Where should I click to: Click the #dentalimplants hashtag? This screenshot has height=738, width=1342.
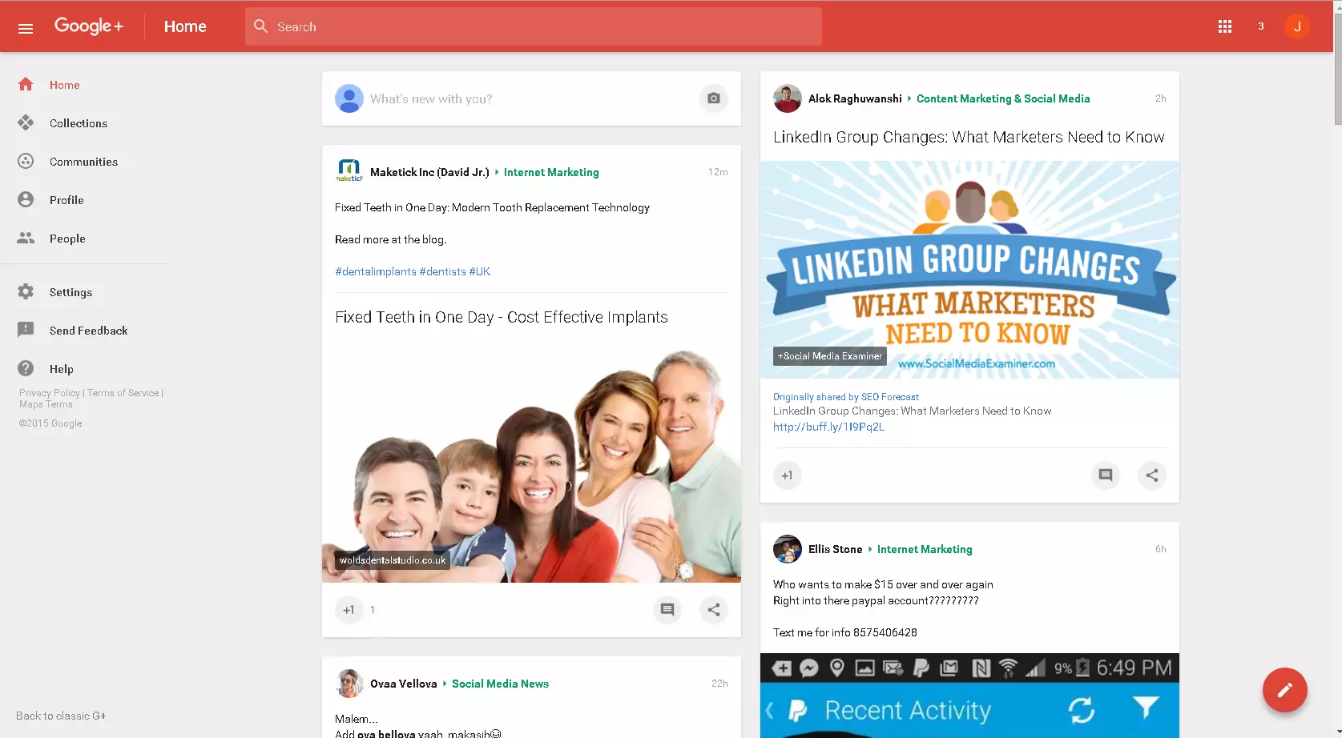pos(375,271)
